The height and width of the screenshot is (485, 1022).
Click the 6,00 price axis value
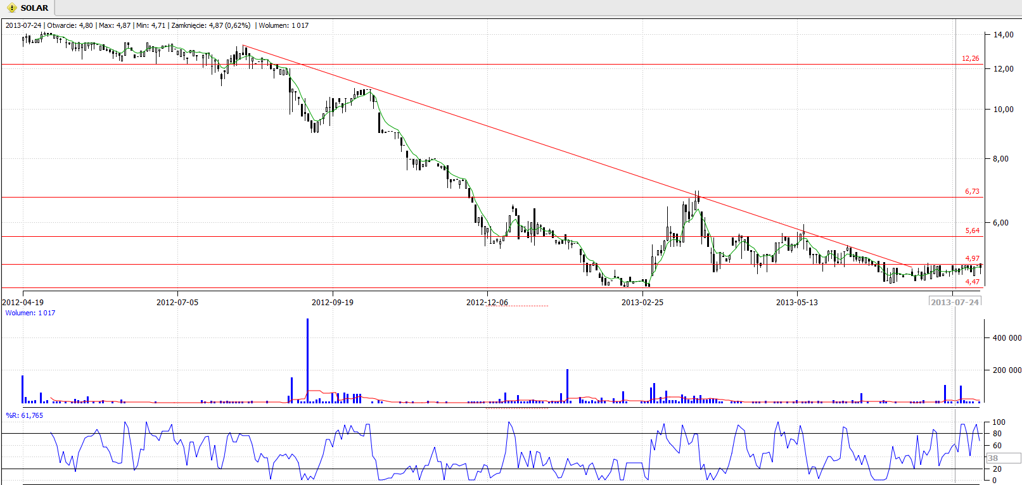coord(1000,223)
